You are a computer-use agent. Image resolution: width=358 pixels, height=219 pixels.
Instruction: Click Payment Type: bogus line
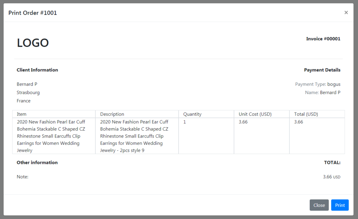(x=317, y=84)
